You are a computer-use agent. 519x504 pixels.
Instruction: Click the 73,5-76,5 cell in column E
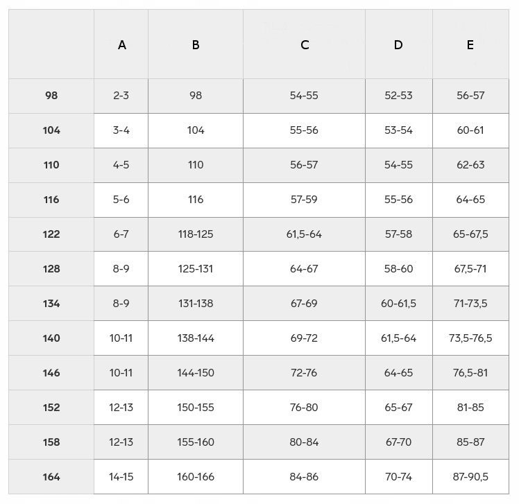(470, 338)
